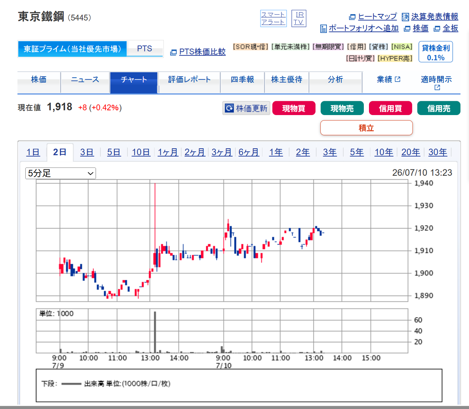Select the 5日 chart period
This screenshot has height=409, width=469.
coord(114,152)
